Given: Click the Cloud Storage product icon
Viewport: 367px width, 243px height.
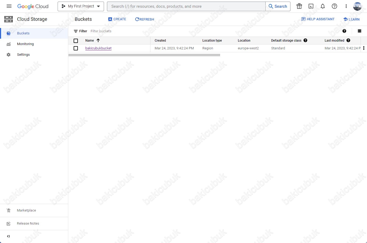Looking at the screenshot, I should pyautogui.click(x=9, y=19).
